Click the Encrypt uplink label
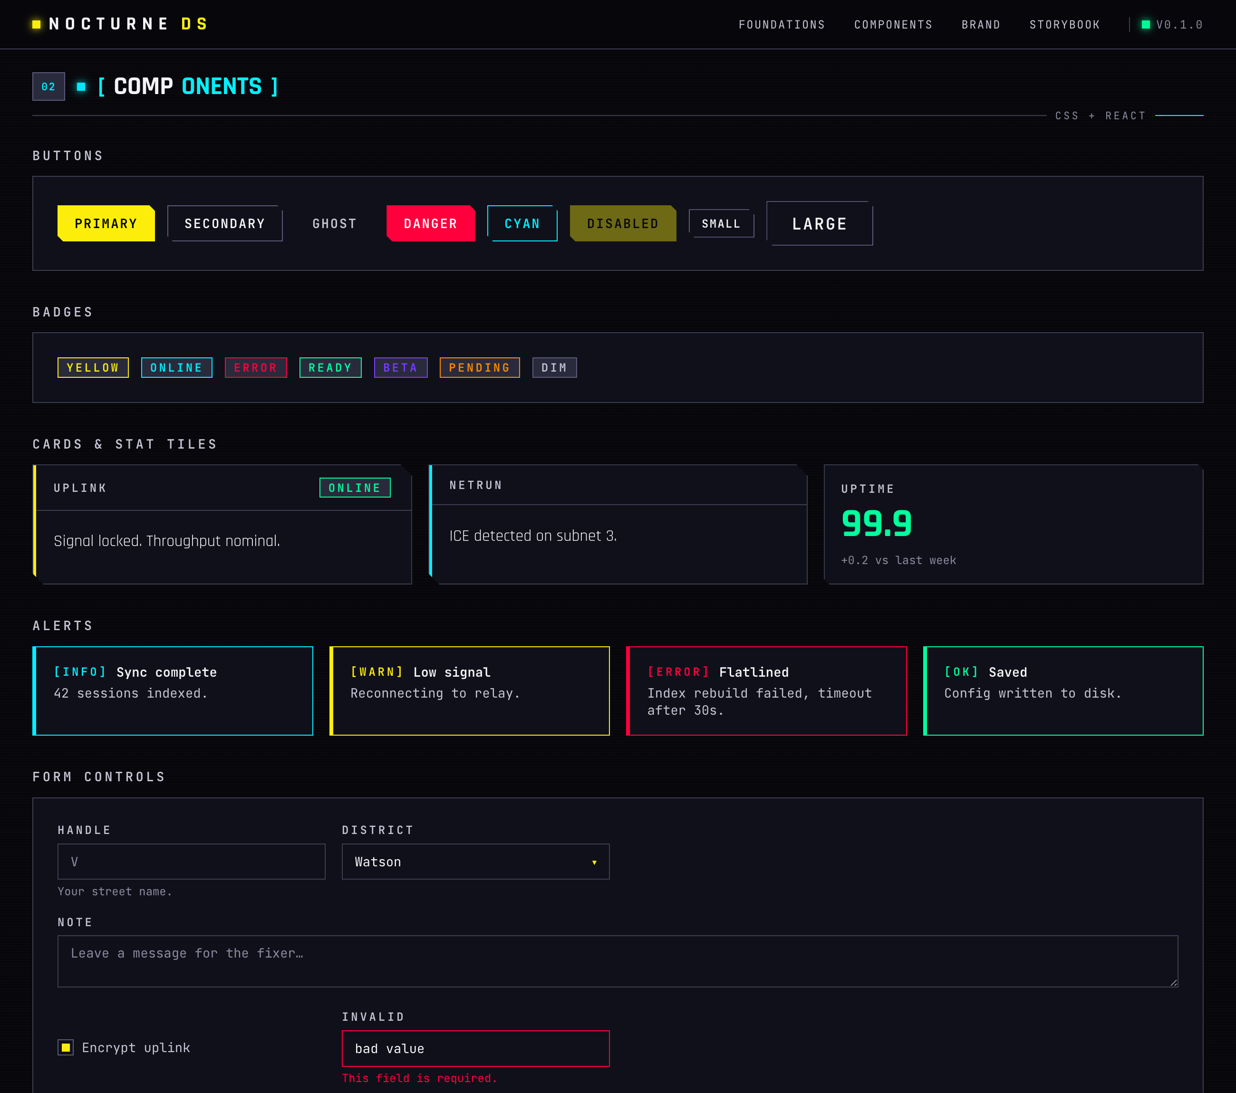This screenshot has height=1093, width=1236. pyautogui.click(x=136, y=1048)
